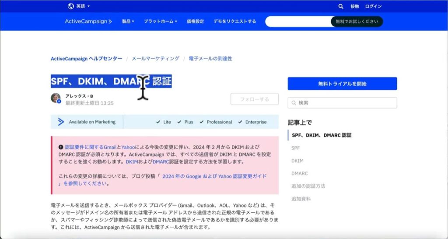Viewport: 448px width, 239px height.
Task: Expand the プラットフォーム menu
Action: point(160,21)
